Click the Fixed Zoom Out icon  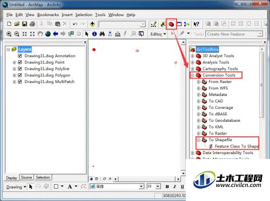32,34
